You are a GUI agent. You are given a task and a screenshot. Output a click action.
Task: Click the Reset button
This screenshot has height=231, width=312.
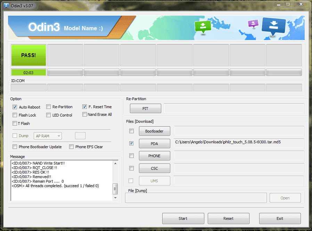[x=228, y=218]
